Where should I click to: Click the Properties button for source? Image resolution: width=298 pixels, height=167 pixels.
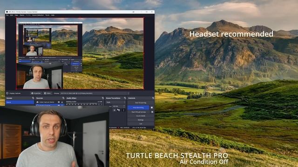36,93
